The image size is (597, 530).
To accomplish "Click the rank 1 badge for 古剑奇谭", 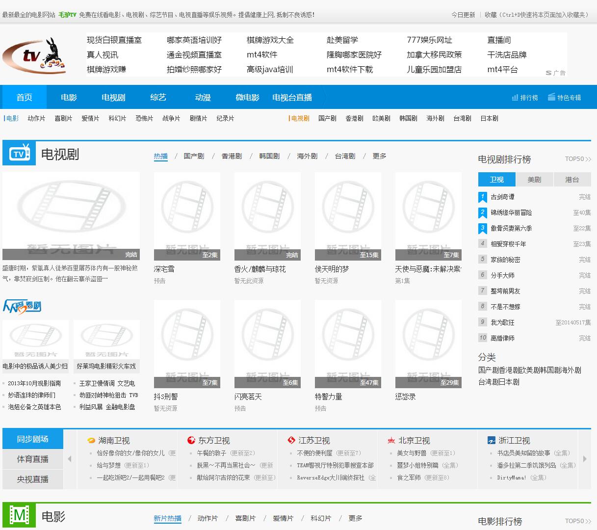I will 483,197.
